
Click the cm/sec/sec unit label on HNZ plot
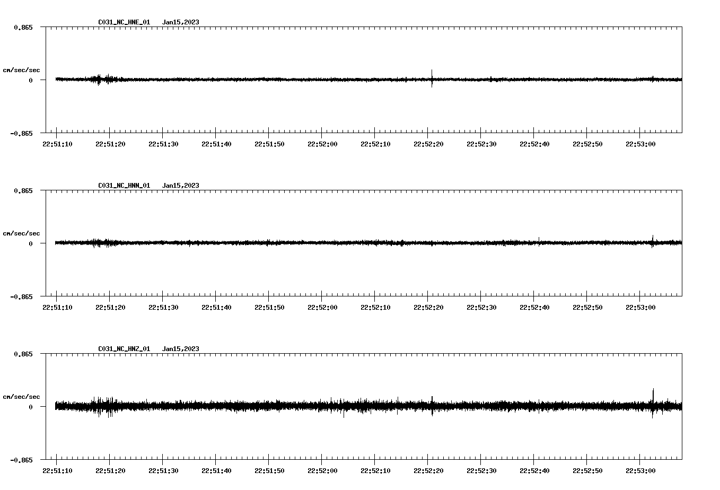[x=22, y=396]
